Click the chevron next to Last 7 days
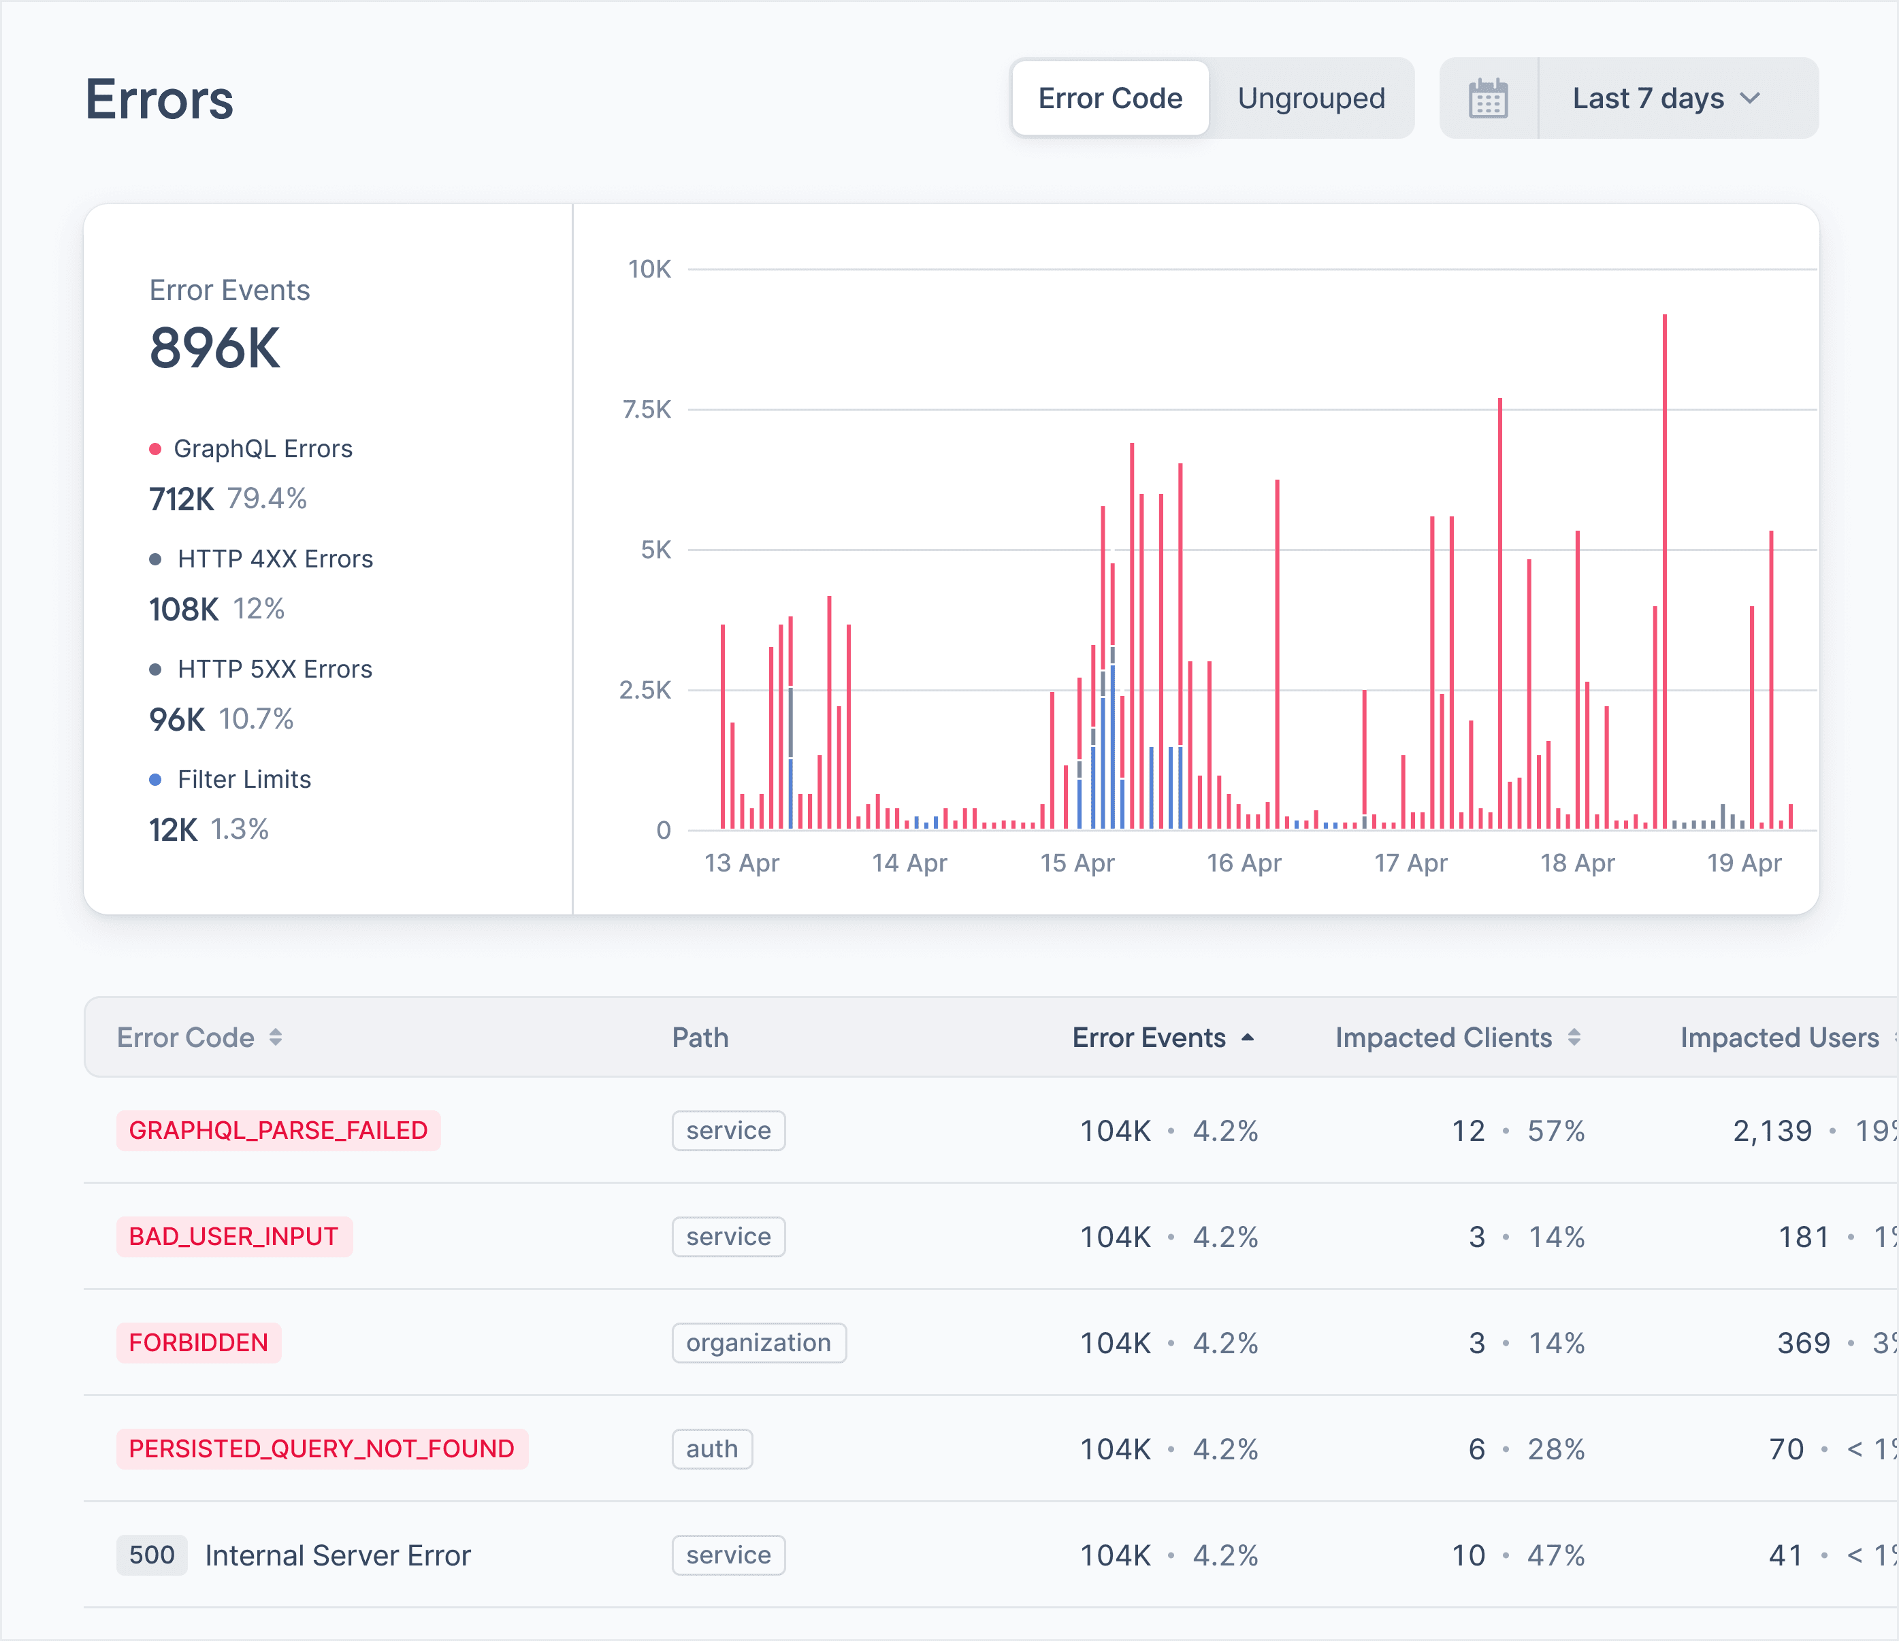This screenshot has height=1641, width=1899. point(1750,98)
